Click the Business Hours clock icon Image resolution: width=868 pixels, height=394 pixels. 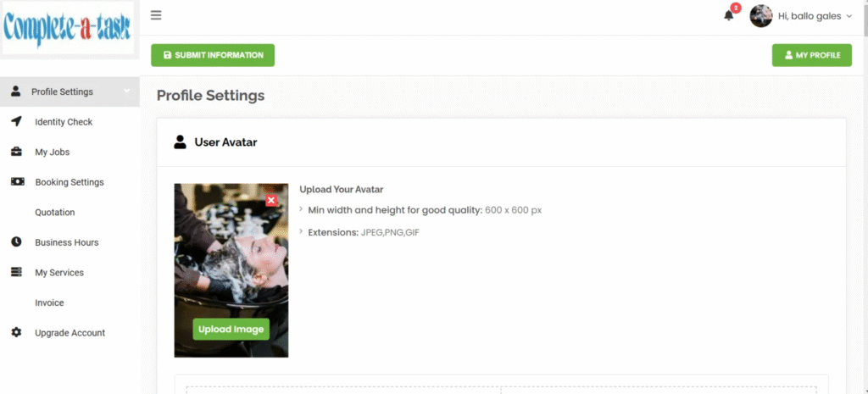[17, 241]
